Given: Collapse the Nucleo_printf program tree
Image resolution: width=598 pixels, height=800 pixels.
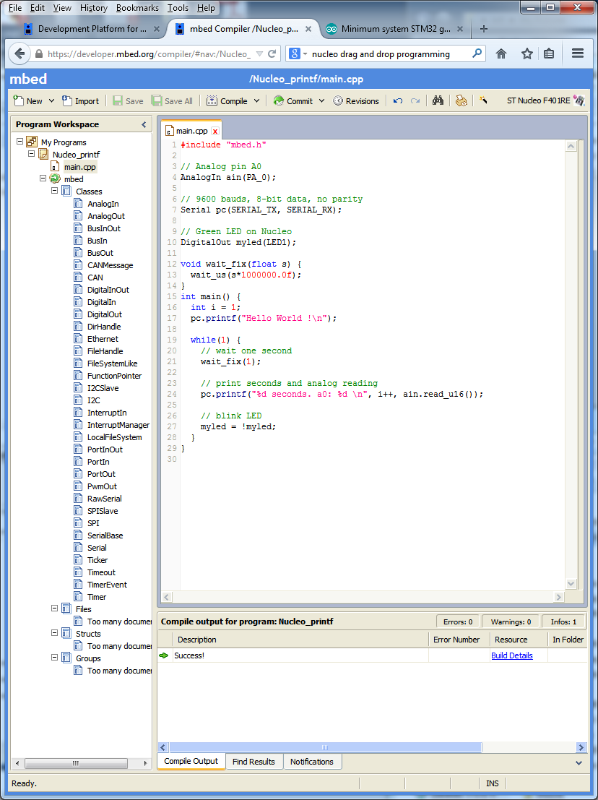Looking at the screenshot, I should [32, 154].
